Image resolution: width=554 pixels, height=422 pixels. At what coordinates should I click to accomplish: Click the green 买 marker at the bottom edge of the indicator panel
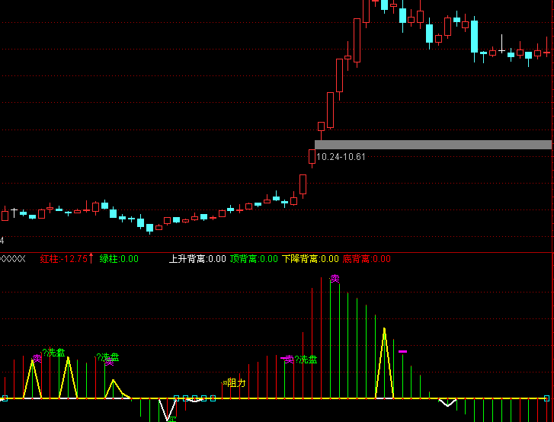click(x=171, y=420)
